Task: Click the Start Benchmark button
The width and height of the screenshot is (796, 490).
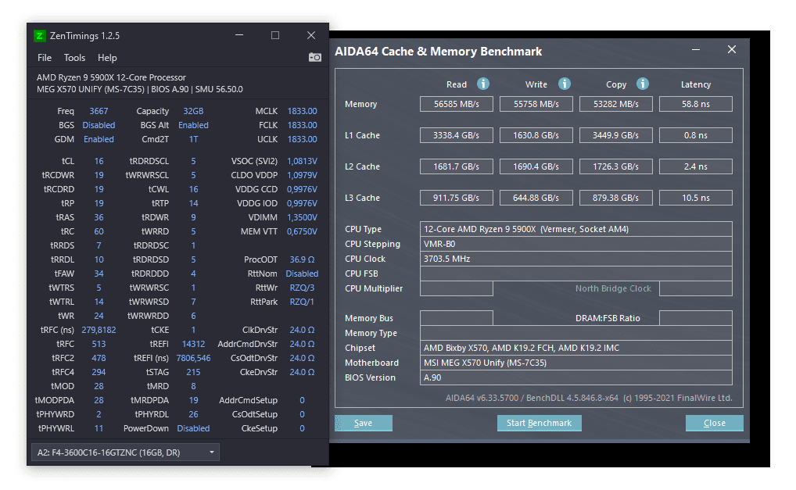Action: click(x=539, y=423)
